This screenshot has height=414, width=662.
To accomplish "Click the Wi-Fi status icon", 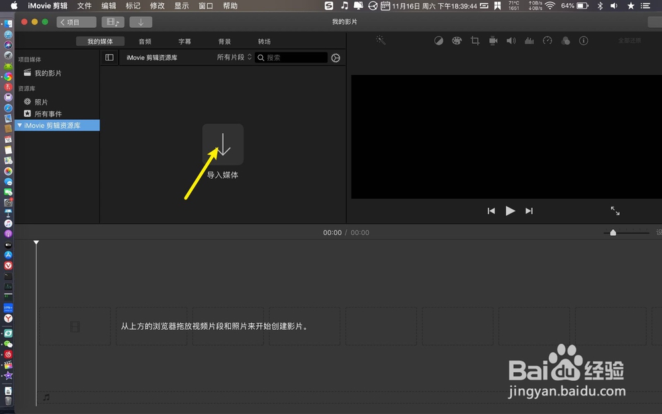I will pos(549,5).
